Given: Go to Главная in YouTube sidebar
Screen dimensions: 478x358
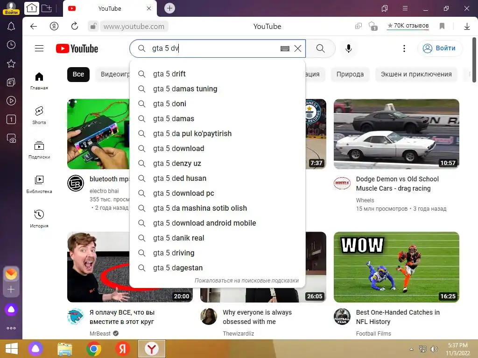Looking at the screenshot, I should click(39, 81).
